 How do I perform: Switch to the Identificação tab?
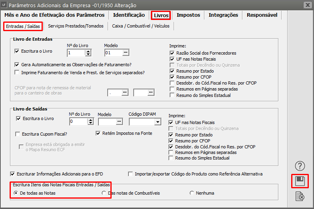(129, 15)
